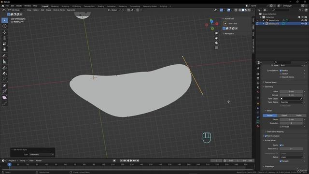The image size is (309, 174).
Task: Open Taper Radius Override dropdown
Action: (291, 102)
